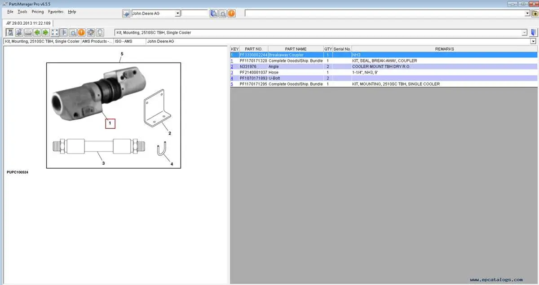The width and height of the screenshot is (539, 285).
Task: Click the Kit, Mounting breadcrumb cell at left
Action: (42, 41)
